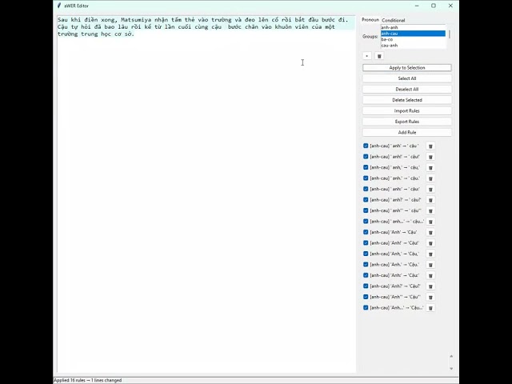Click the Select All button
Screen dimensions: 512x384
pos(407,78)
